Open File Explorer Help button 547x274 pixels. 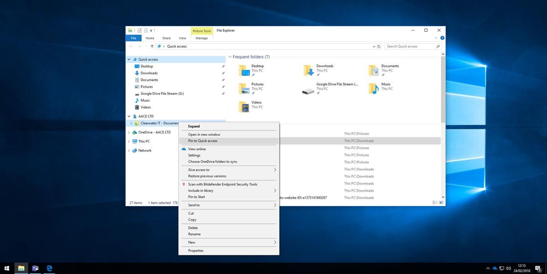pos(442,38)
